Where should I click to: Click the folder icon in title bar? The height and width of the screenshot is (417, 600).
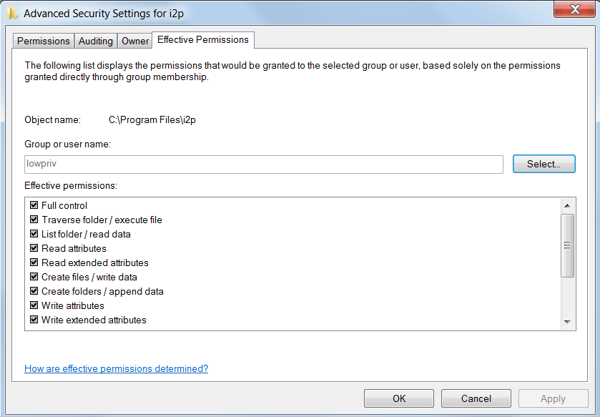tap(12, 14)
